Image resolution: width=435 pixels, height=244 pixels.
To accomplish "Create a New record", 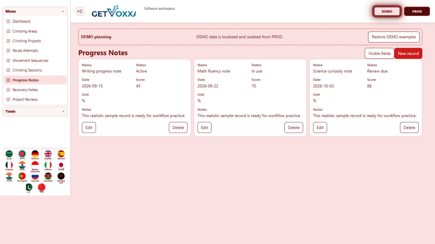I will tap(408, 53).
